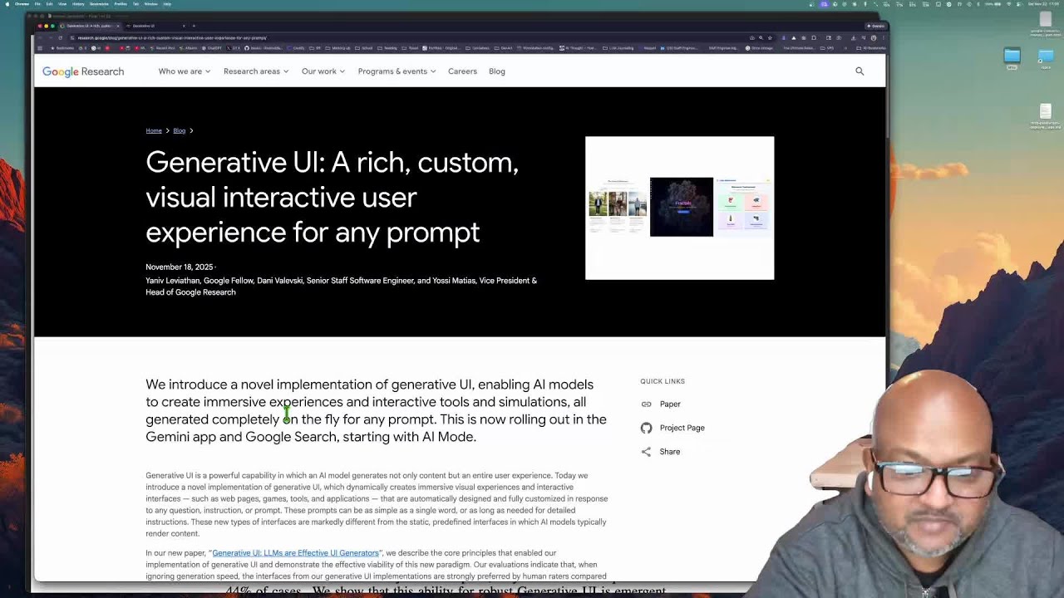The height and width of the screenshot is (598, 1064).
Task: Open the Clarity bookmark folder
Action: coord(296,48)
